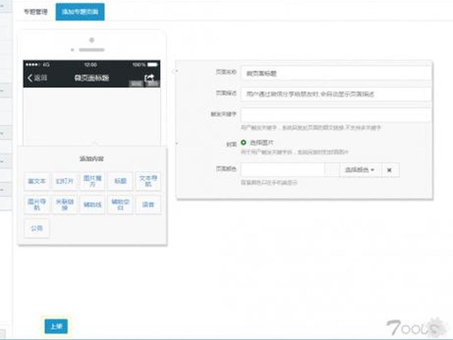The width and height of the screenshot is (453, 340).
Task: Add a 关联链接 related link block
Action: [65, 205]
